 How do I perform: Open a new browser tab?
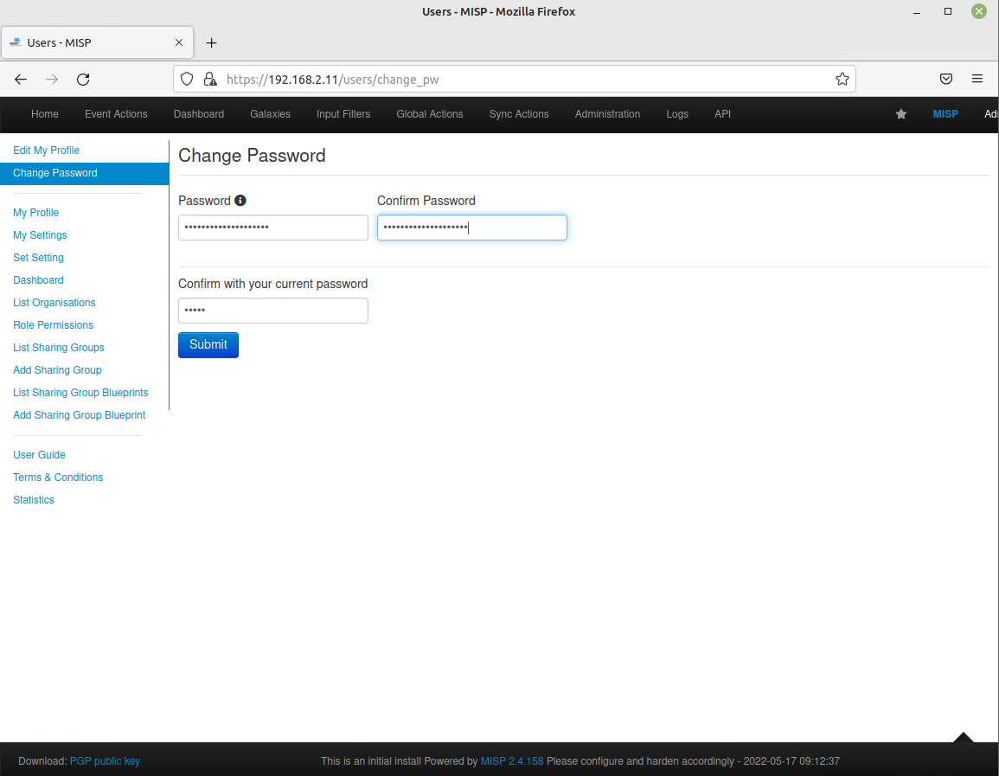[211, 42]
